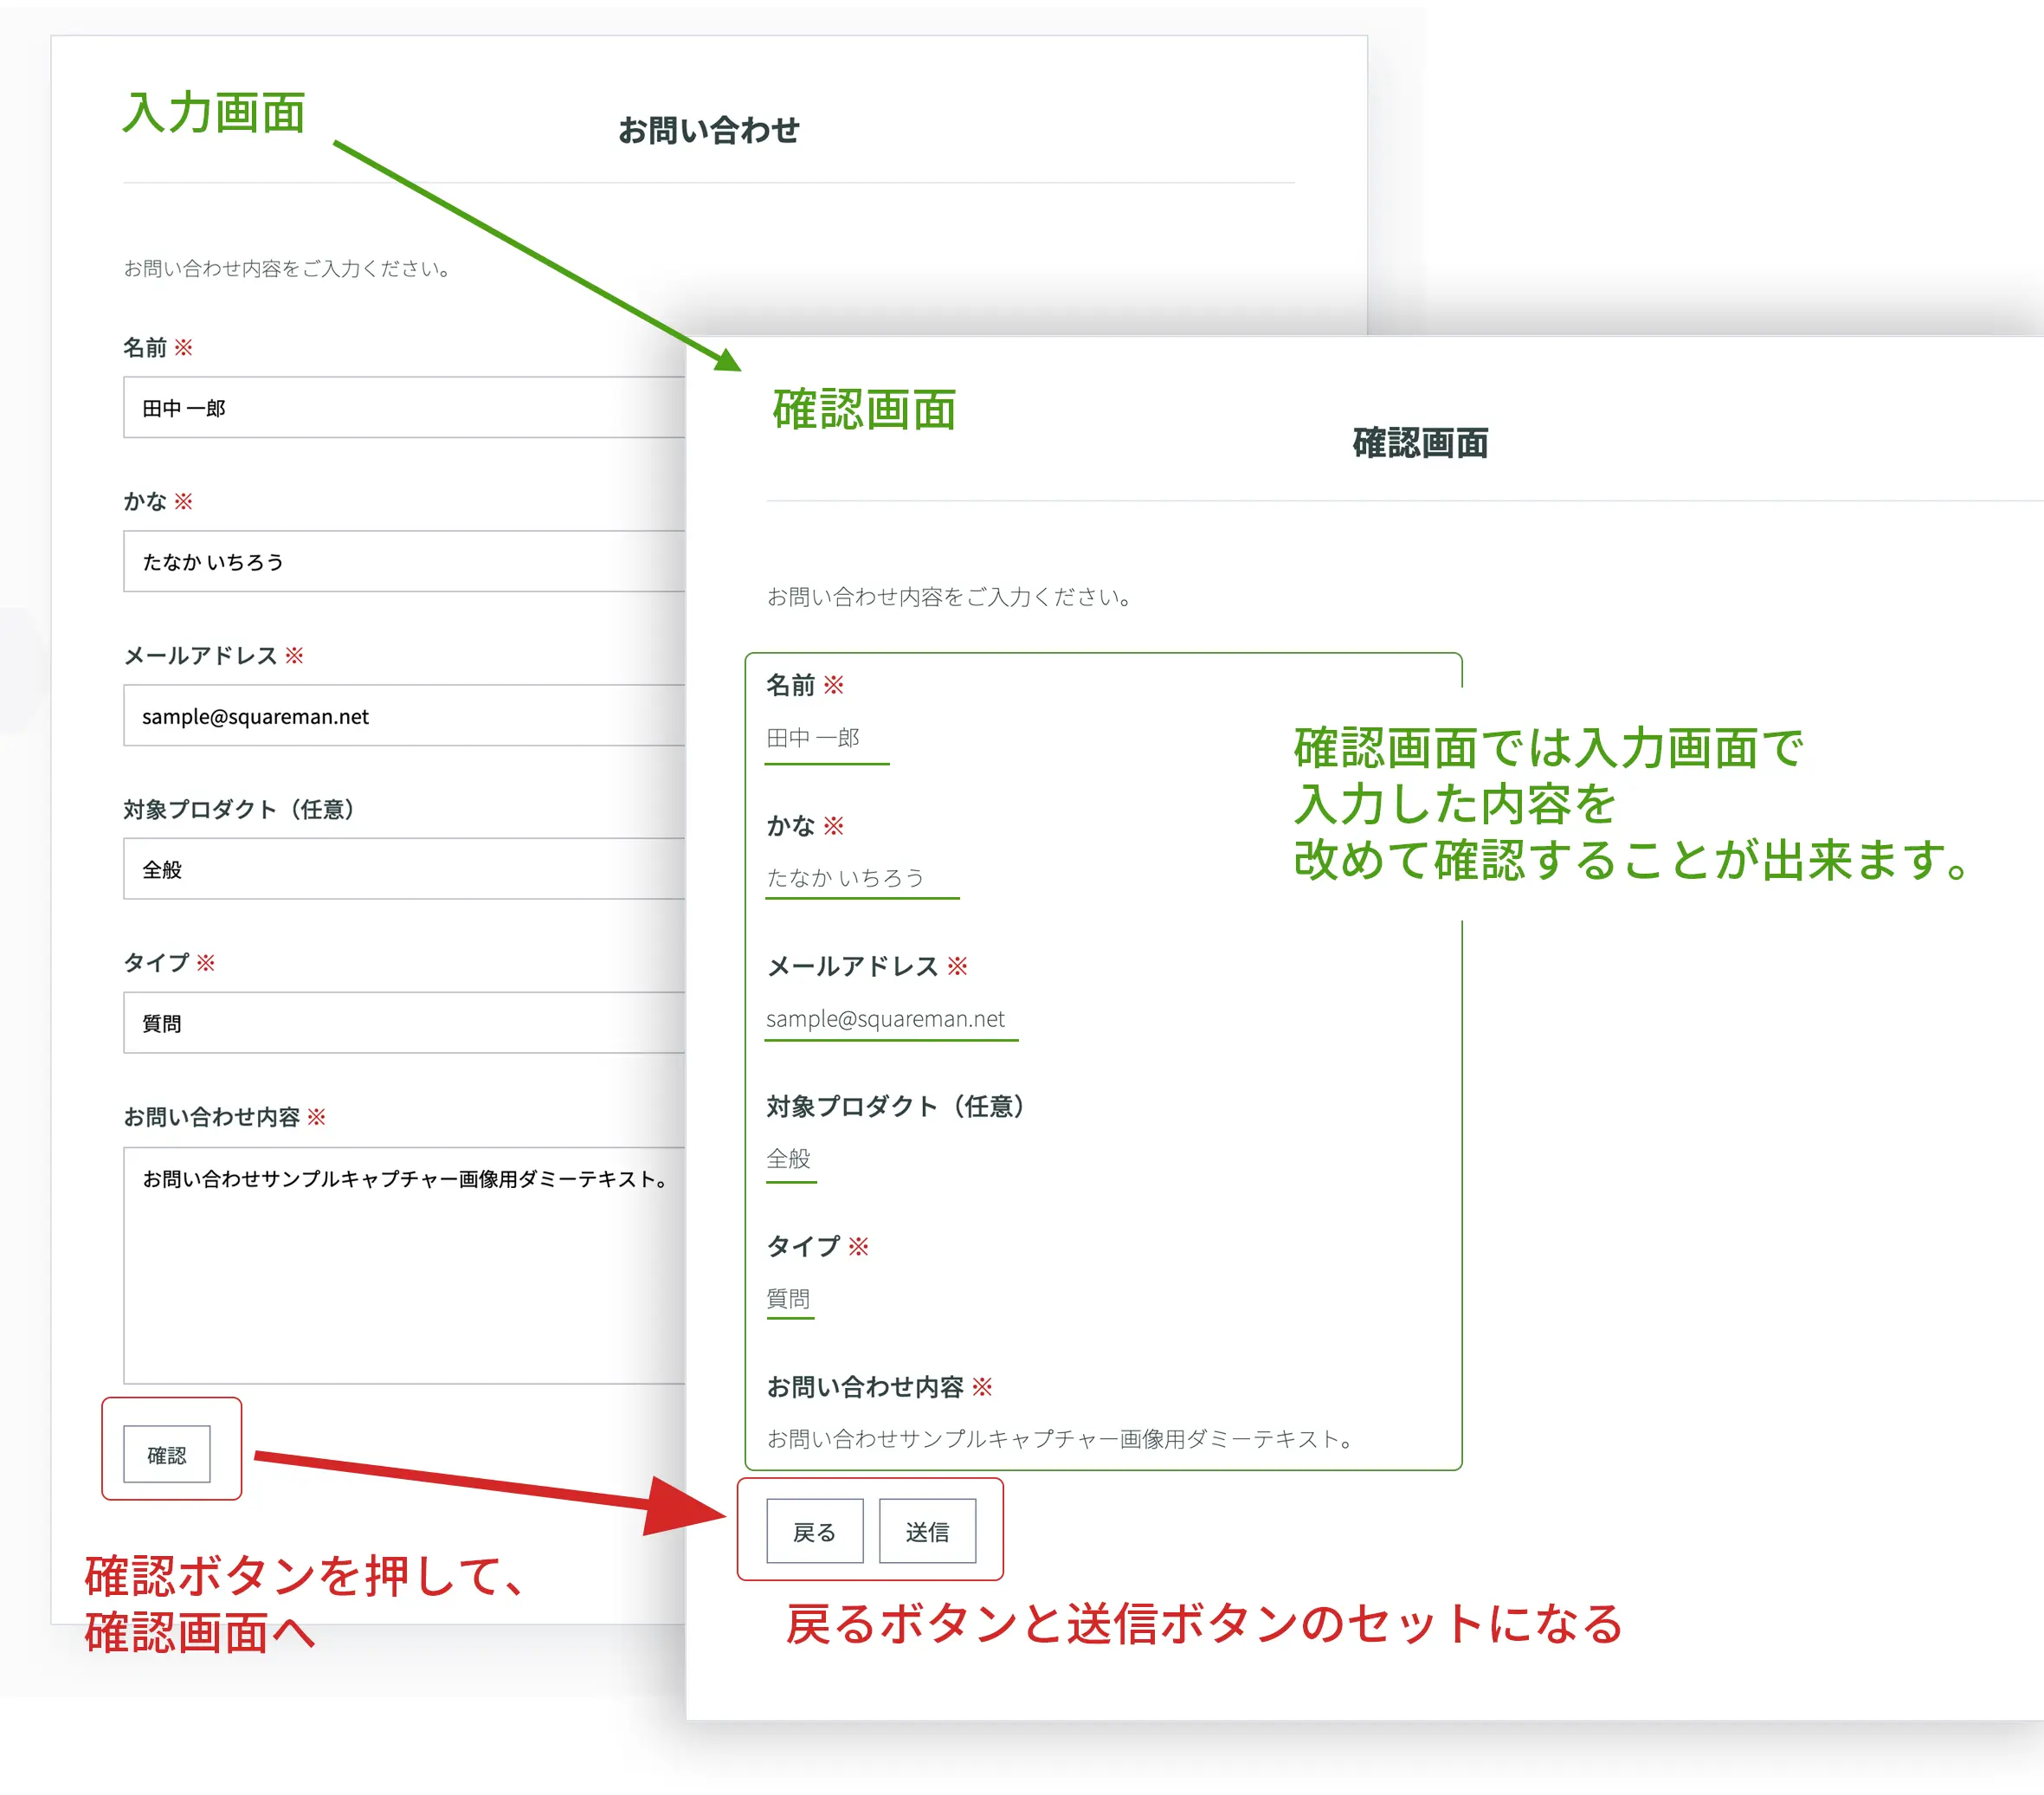Viewport: 2044px width, 1795px height.
Task: Click the 送信 button on the confirmation screen
Action: click(927, 1531)
